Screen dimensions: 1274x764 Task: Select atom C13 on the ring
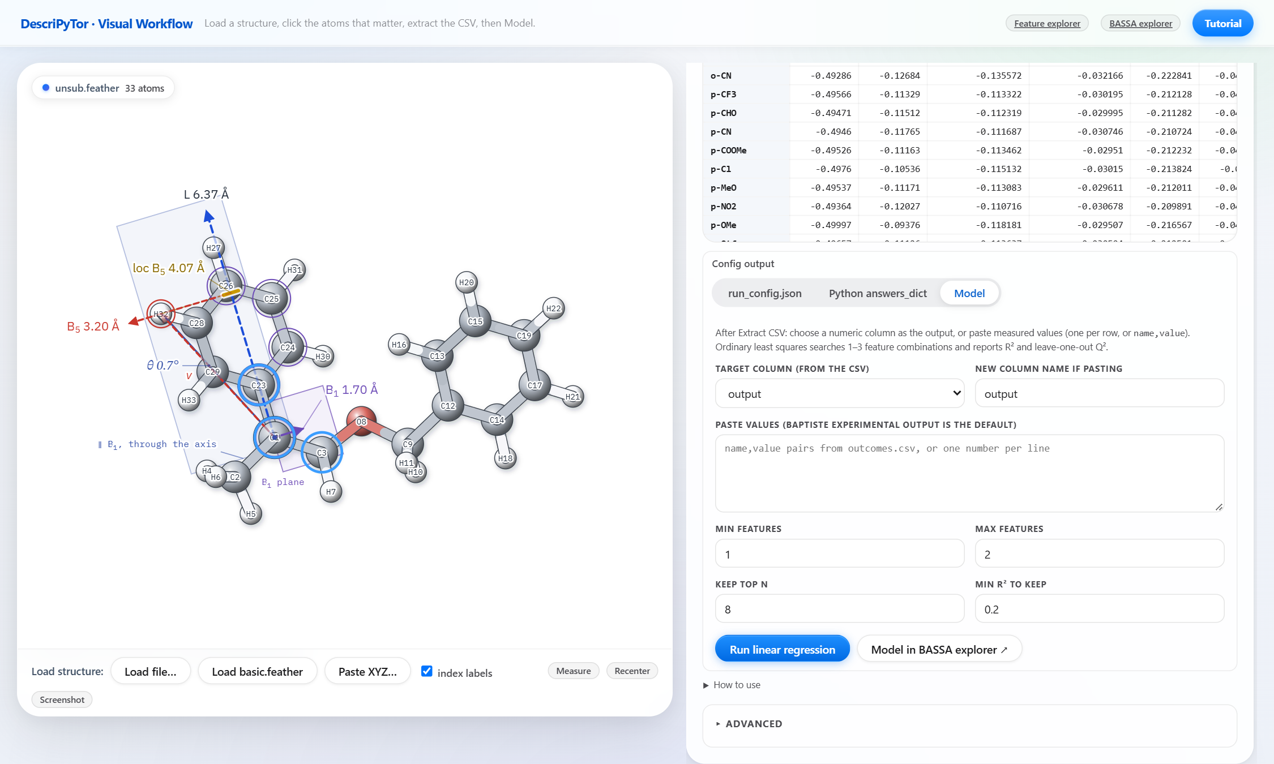[437, 355]
